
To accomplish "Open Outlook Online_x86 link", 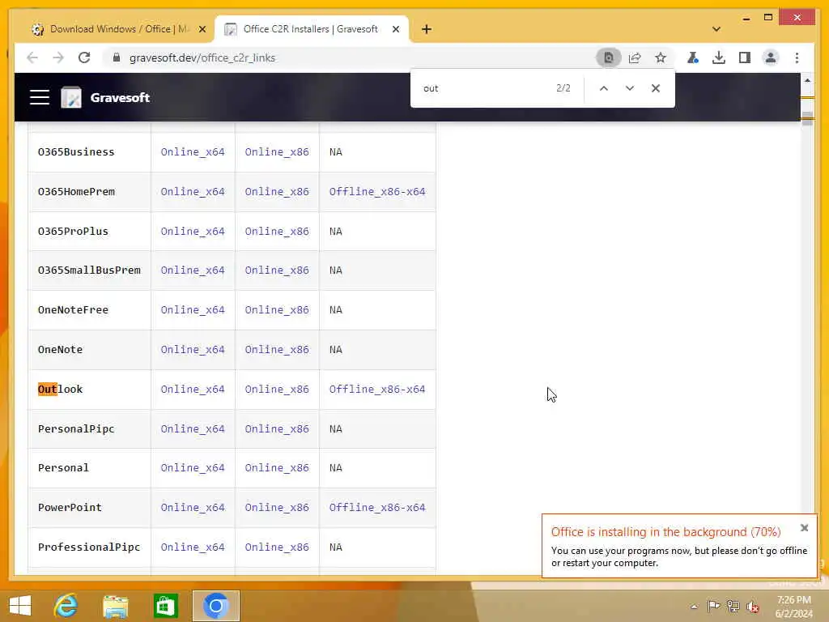I will [277, 390].
